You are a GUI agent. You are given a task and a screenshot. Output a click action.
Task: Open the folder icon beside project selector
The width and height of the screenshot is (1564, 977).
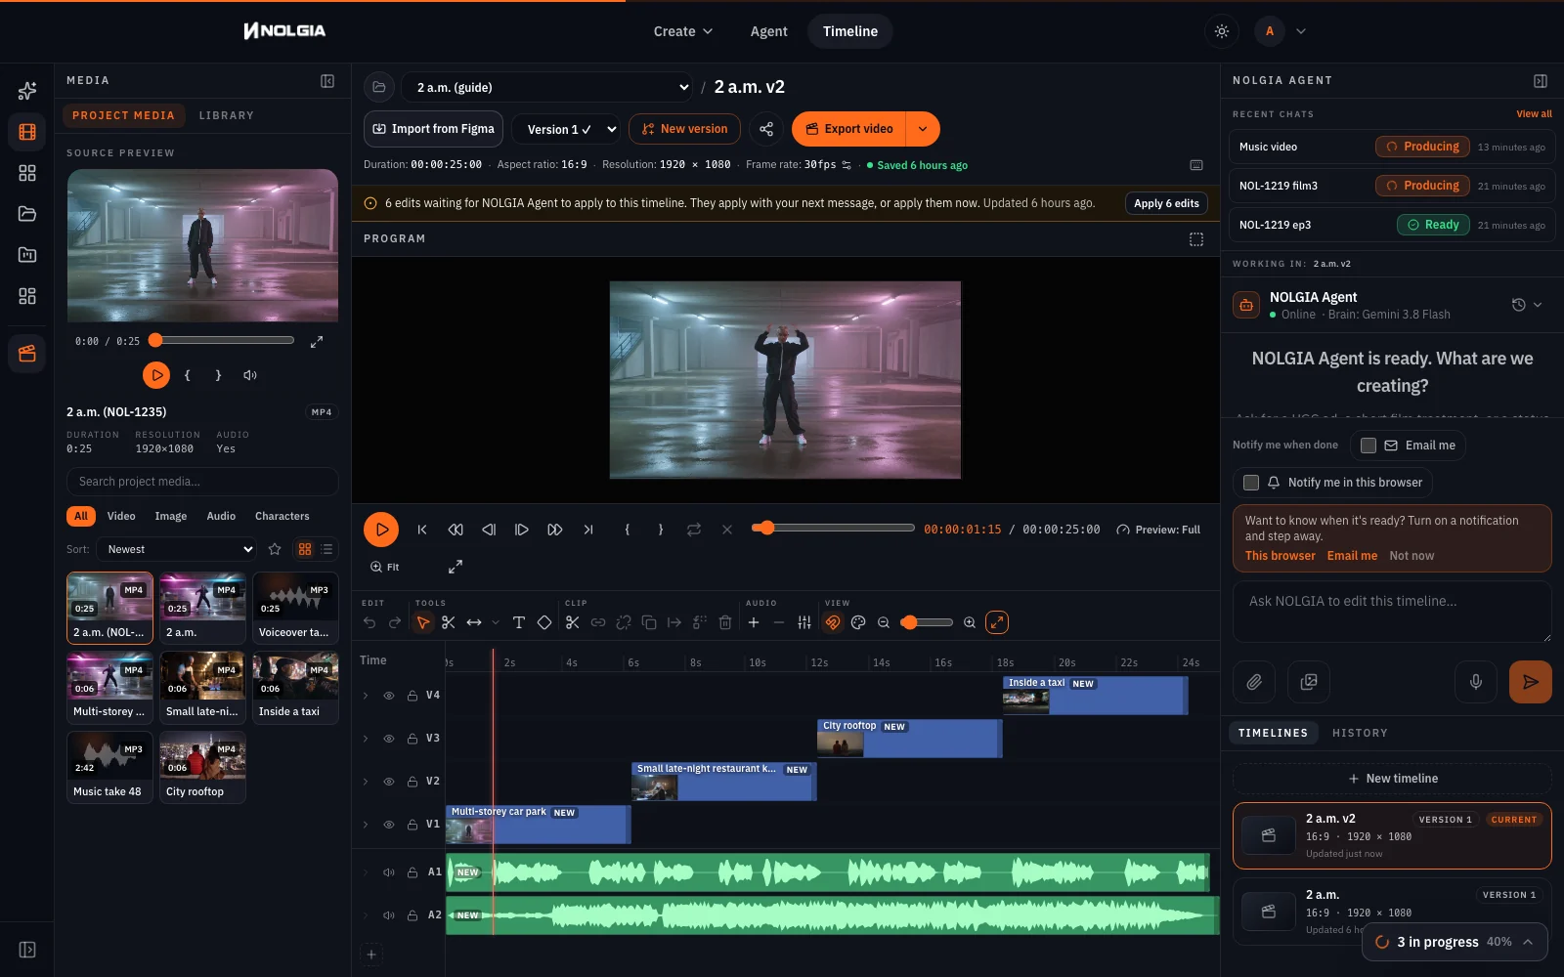click(x=379, y=87)
